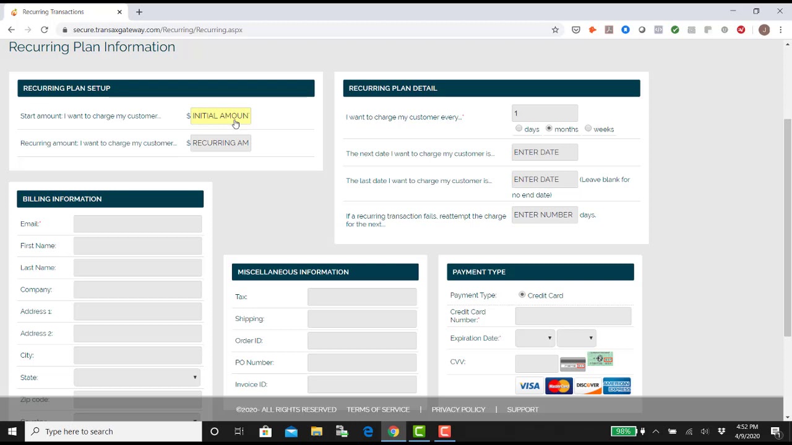Open Microsoft Store from the taskbar
The height and width of the screenshot is (445, 792).
265,431
